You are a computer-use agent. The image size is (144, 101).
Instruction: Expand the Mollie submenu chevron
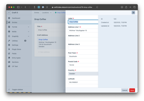click(x=28, y=32)
